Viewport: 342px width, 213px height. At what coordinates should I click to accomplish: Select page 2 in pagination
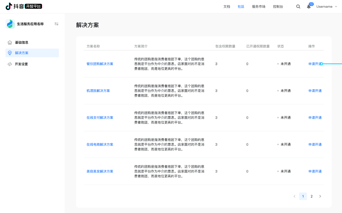312,196
